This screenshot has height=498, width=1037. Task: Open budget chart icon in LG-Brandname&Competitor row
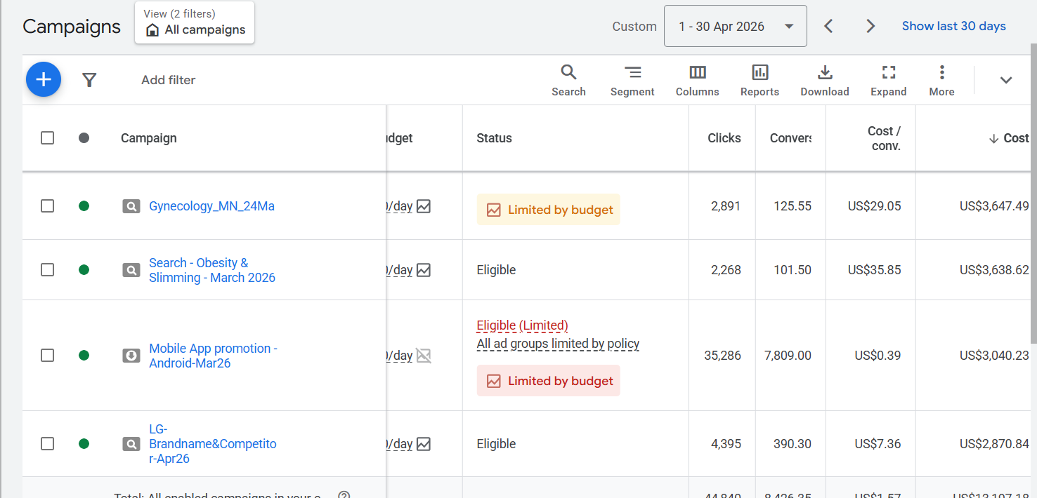tap(423, 444)
